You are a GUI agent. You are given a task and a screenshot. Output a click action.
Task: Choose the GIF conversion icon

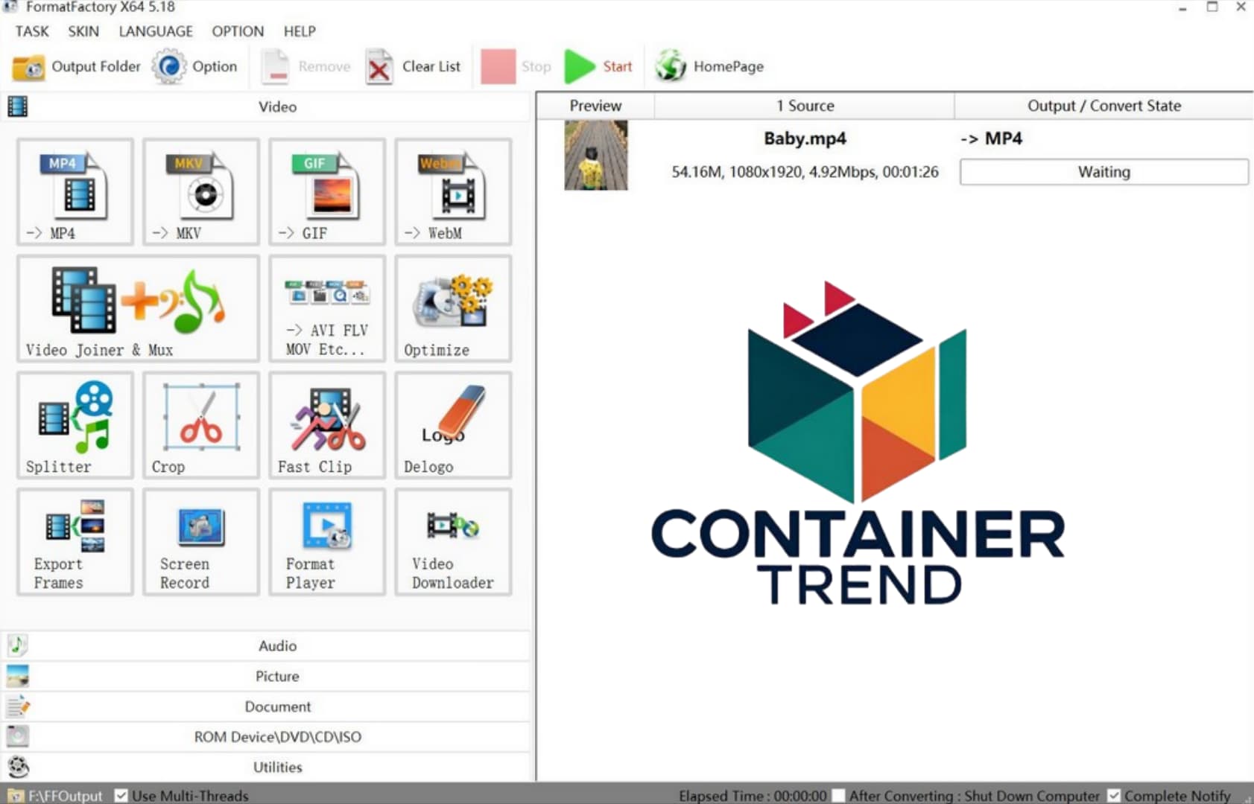[326, 191]
